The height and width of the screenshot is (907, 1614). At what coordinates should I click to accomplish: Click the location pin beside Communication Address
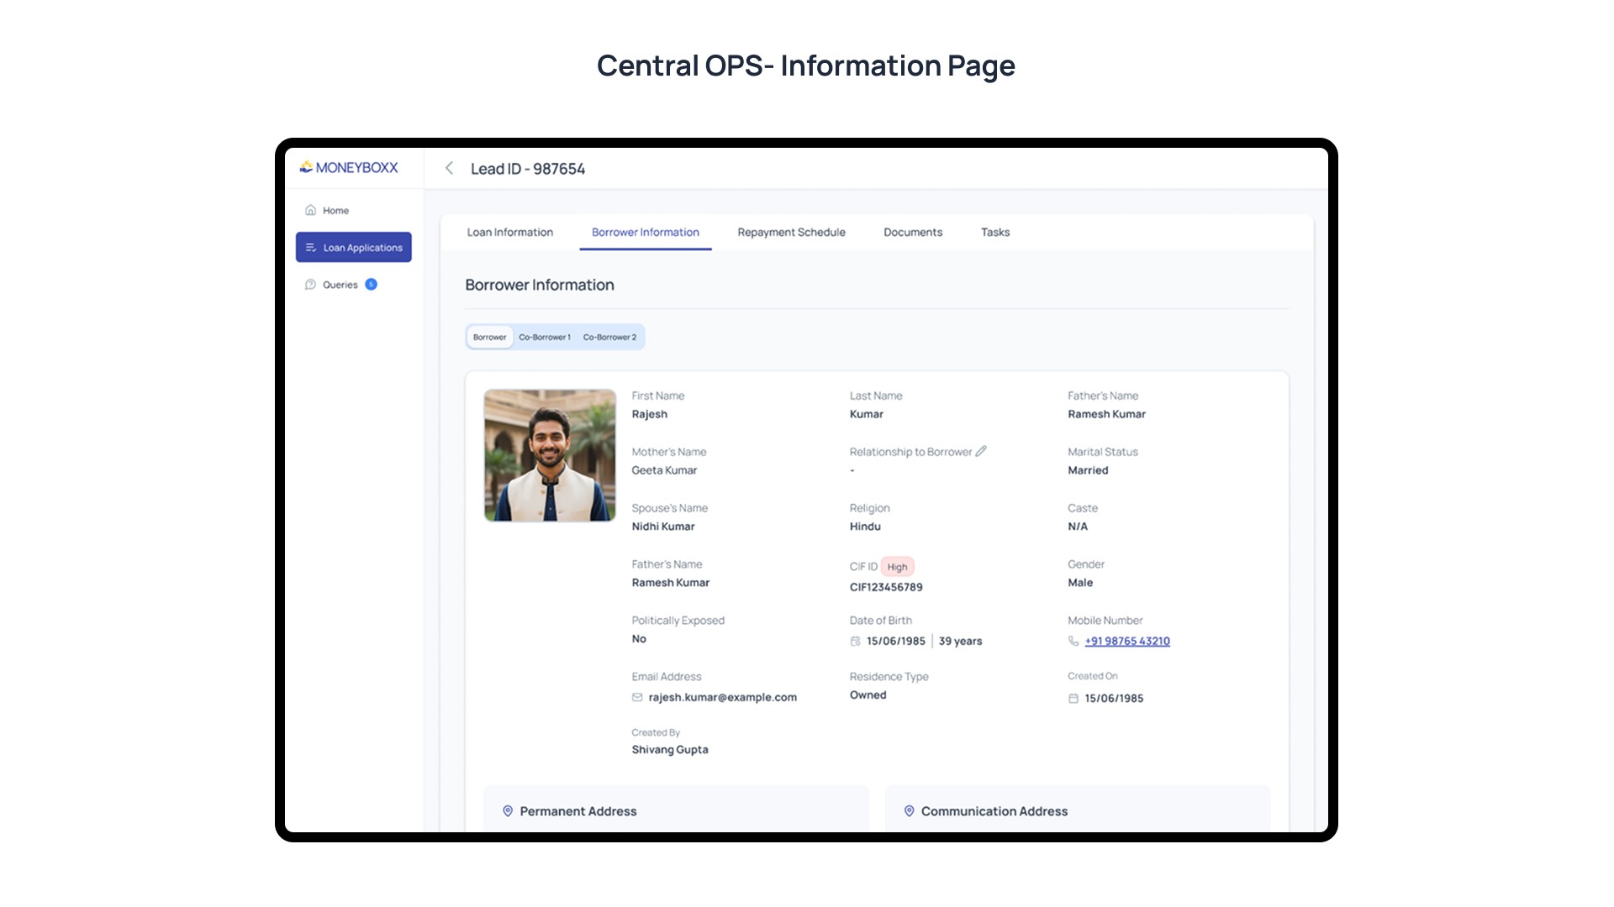909,811
